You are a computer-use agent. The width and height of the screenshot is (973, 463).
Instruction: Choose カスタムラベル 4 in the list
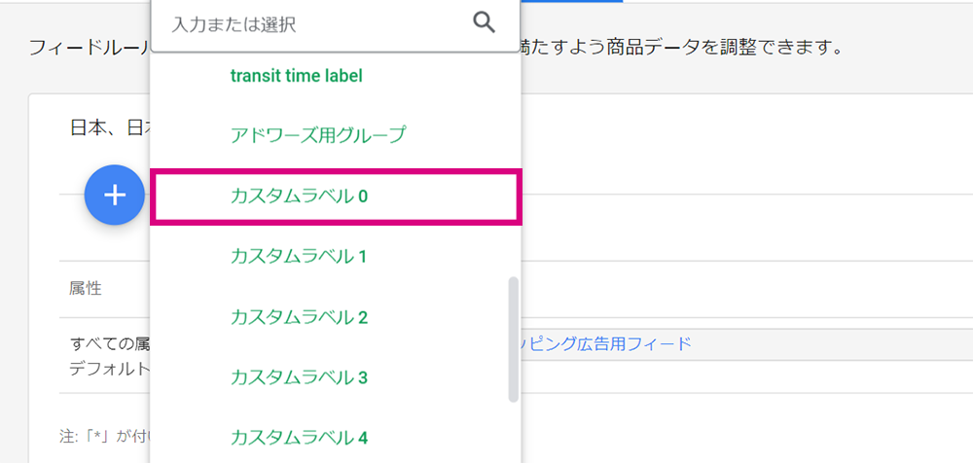(299, 438)
